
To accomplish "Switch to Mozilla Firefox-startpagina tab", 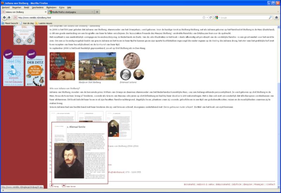I will click(71, 12).
